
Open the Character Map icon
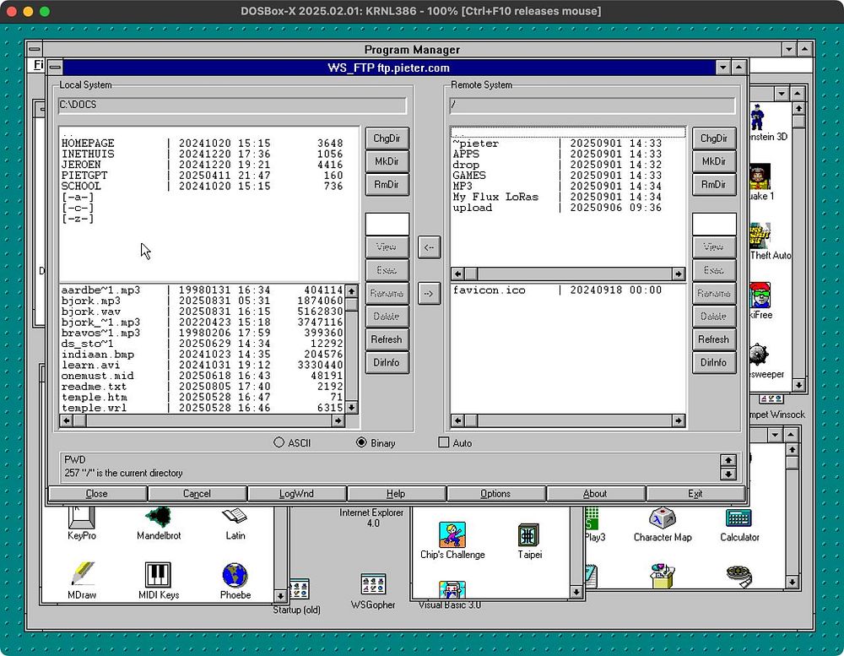pyautogui.click(x=662, y=518)
